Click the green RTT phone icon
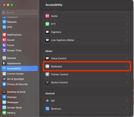 (x=47, y=24)
